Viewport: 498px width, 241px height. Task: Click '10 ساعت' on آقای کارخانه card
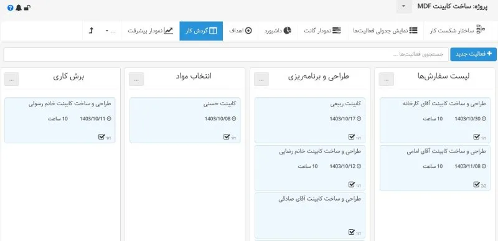click(433, 119)
